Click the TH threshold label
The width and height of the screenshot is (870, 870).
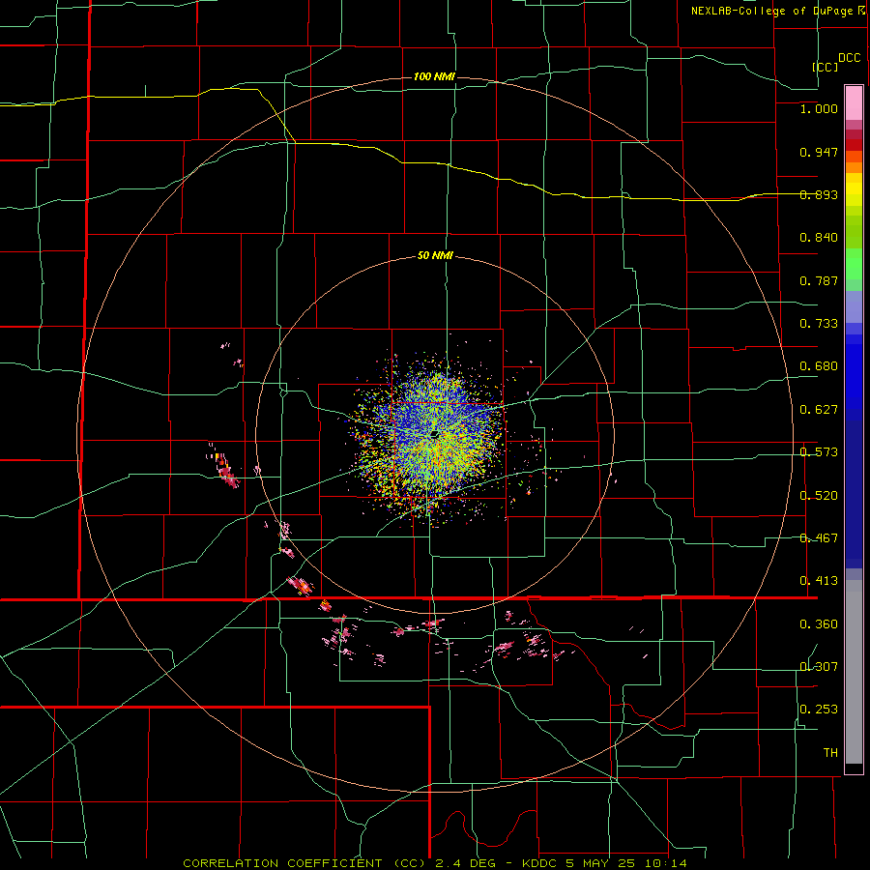click(x=830, y=753)
